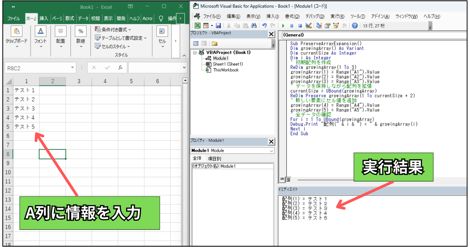
Task: Click the Excel vertical scrollbar up arrow
Action: 186,81
